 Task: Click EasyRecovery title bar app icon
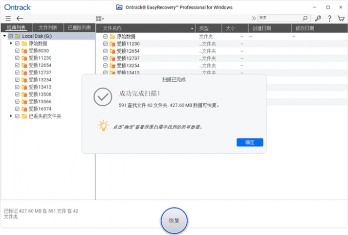pyautogui.click(x=119, y=7)
